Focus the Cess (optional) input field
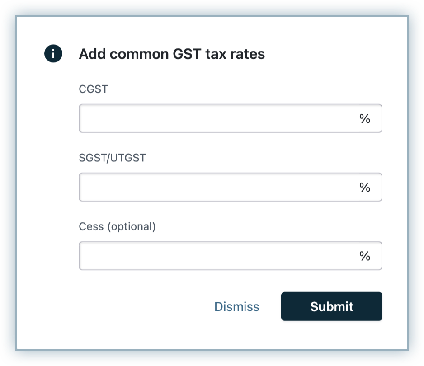The width and height of the screenshot is (424, 366). coord(217,256)
